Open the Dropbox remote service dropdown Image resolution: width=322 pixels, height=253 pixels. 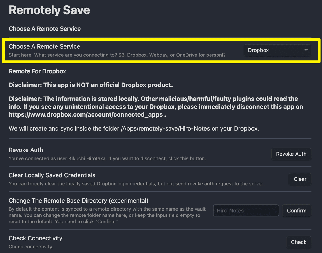(277, 50)
